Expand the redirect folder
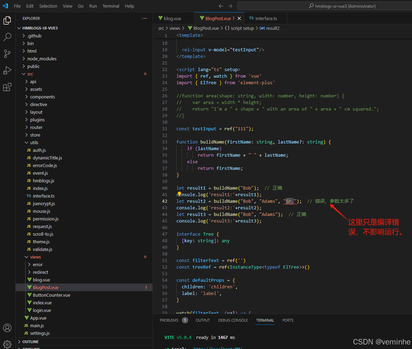Image resolution: width=412 pixels, height=349 pixels. coord(84,272)
